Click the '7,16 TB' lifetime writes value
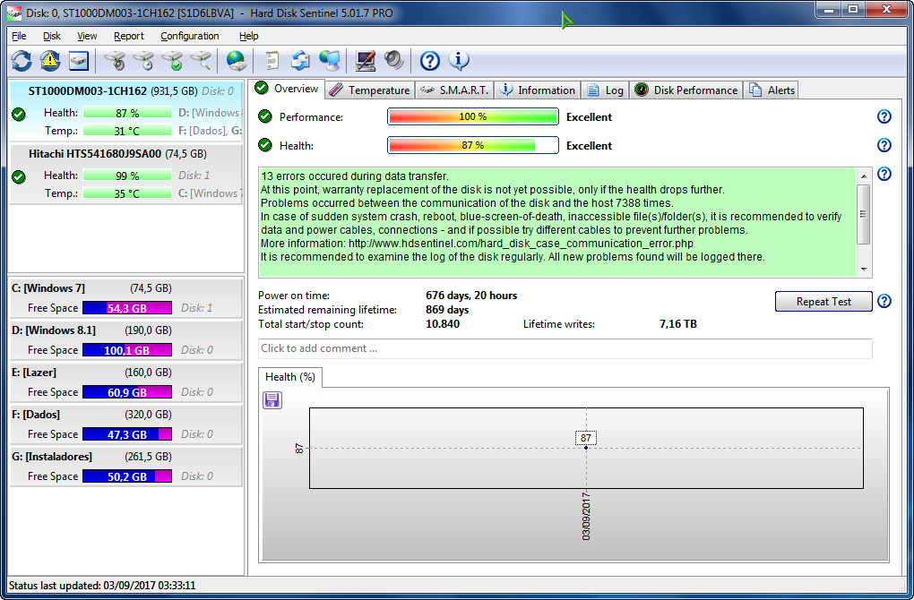Image resolution: width=914 pixels, height=600 pixels. [x=678, y=324]
